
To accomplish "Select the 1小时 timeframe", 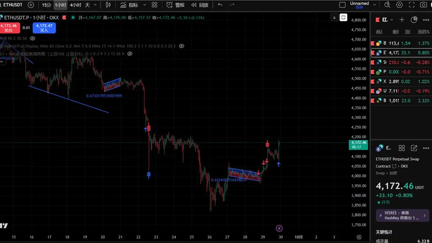I will click(60, 5).
